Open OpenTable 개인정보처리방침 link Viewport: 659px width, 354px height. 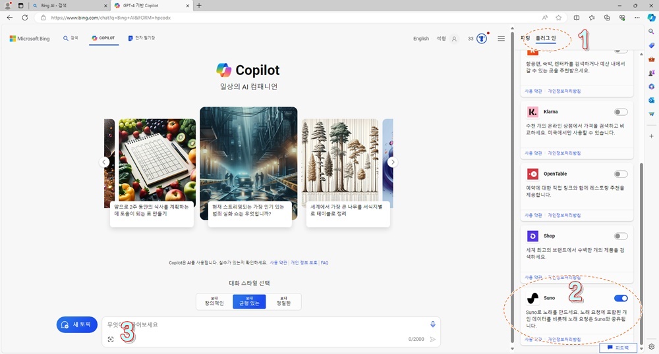pyautogui.click(x=564, y=215)
